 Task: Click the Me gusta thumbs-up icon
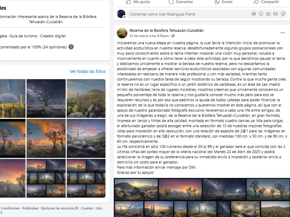click(x=128, y=2)
